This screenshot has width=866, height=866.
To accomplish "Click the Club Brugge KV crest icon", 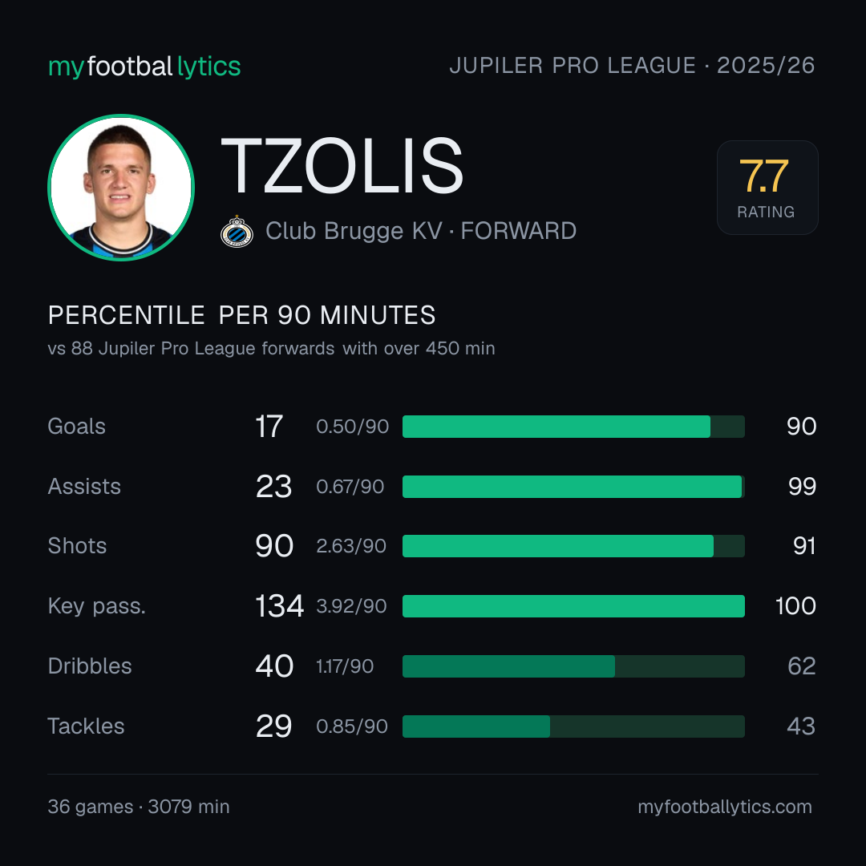I will tap(237, 232).
